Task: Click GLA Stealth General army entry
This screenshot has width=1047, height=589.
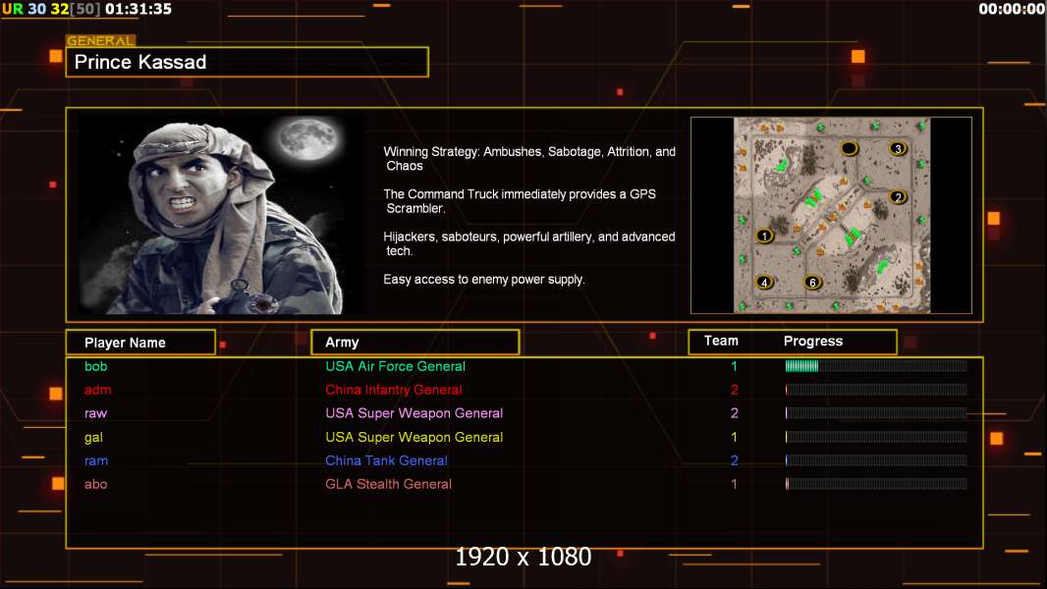Action: [388, 484]
